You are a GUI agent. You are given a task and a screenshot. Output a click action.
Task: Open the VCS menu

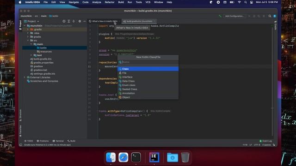tap(148, 2)
